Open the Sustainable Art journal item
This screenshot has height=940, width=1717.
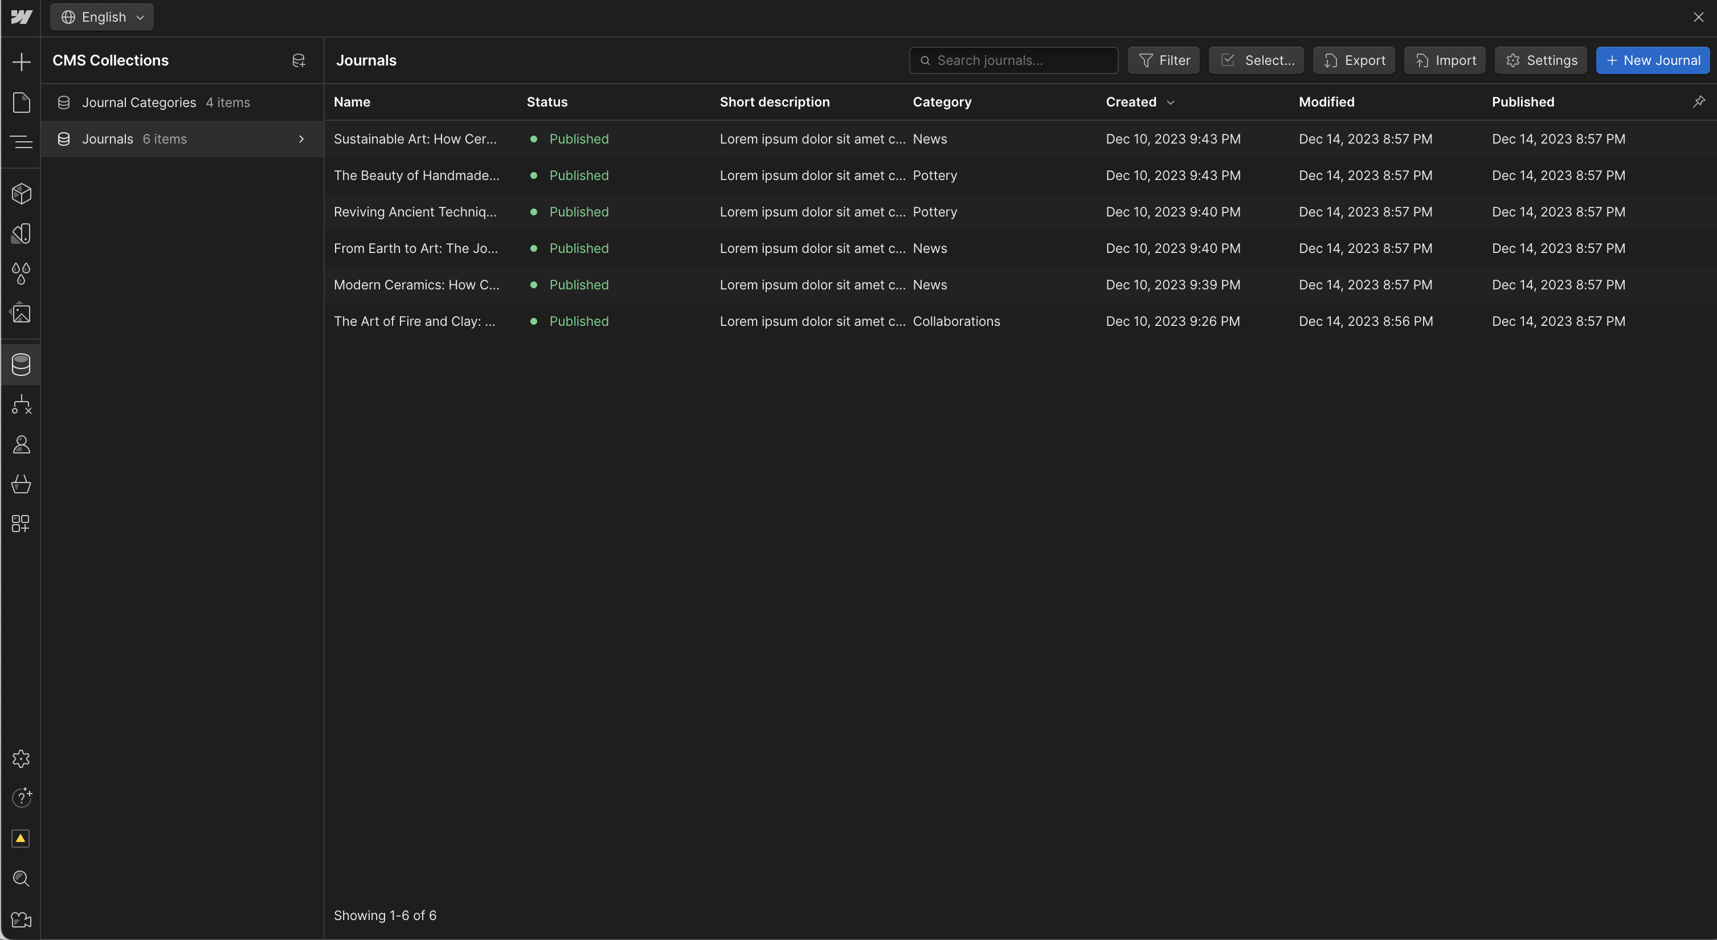[x=415, y=138]
